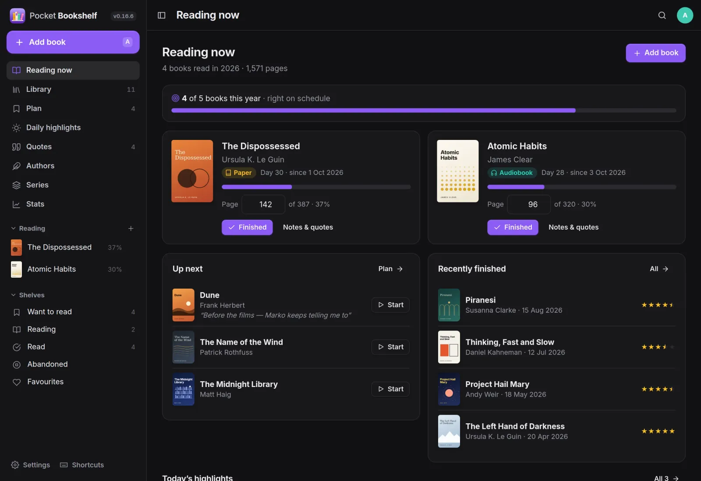
Task: Start reading The Midnight Library
Action: coord(390,389)
